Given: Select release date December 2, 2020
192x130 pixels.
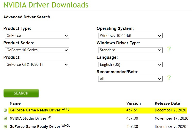Looking at the screenshot, I should coord(170,110).
